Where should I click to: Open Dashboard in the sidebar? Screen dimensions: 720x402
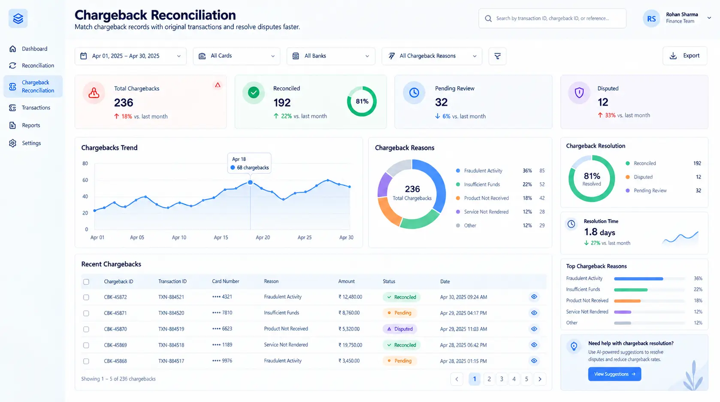33,49
